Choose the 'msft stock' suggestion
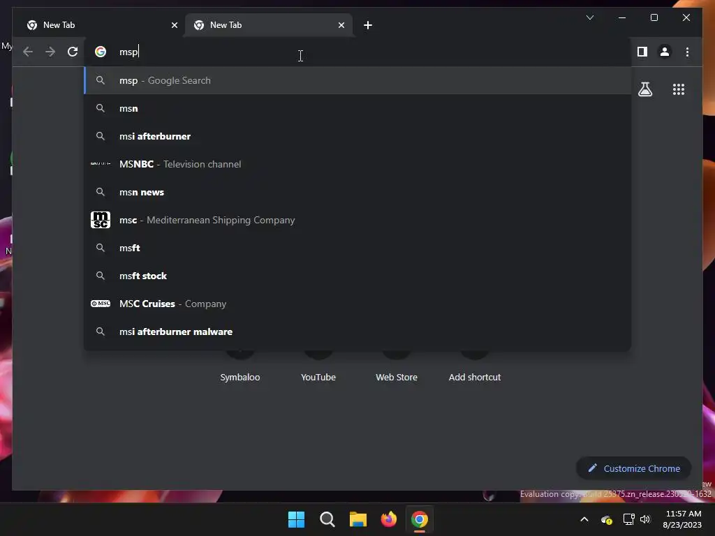The height and width of the screenshot is (536, 715). tap(358, 276)
